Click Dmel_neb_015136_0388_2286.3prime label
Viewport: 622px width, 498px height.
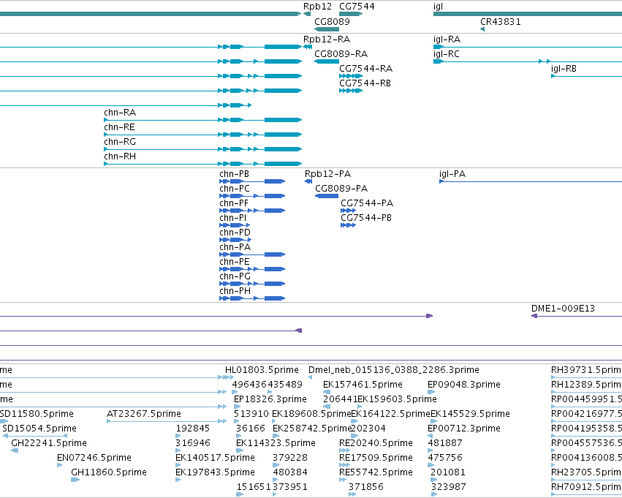(x=393, y=370)
